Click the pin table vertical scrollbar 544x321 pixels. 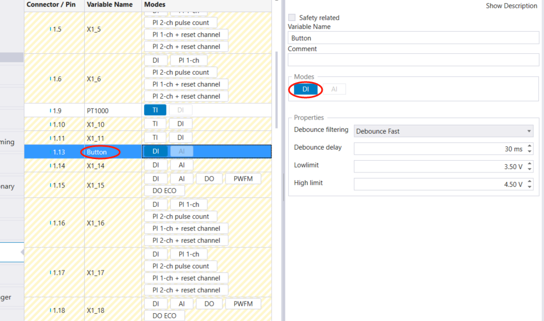pos(277,89)
